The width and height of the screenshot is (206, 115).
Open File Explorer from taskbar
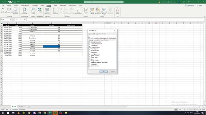click(x=66, y=113)
